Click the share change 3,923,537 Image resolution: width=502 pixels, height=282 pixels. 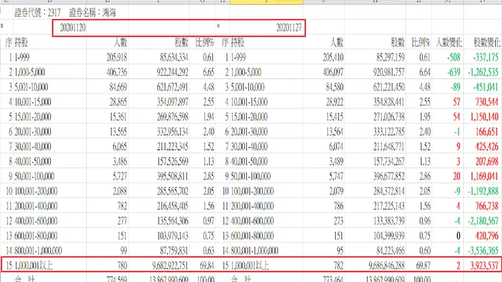[x=484, y=266]
